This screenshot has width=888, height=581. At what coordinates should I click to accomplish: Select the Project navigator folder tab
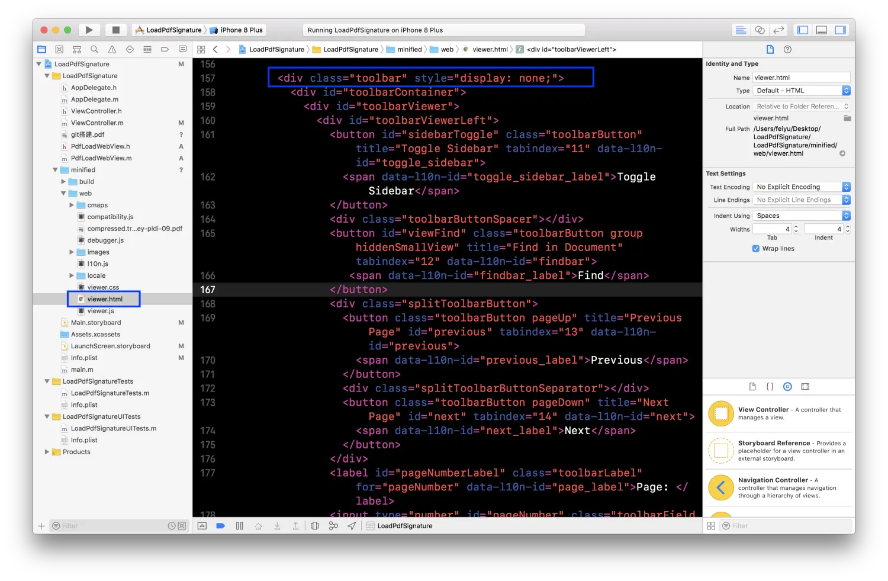pos(41,50)
